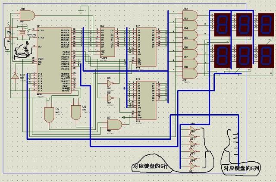Click the U6 NOT gate

point(110,98)
